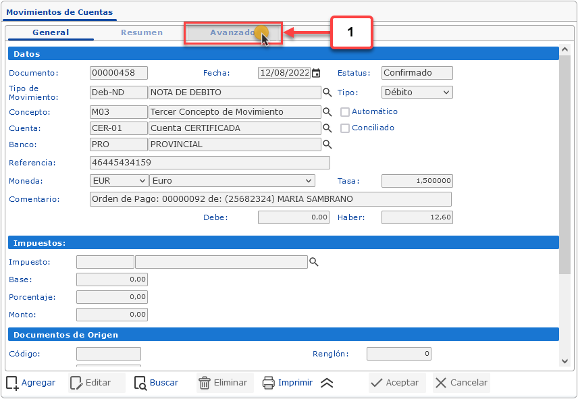Click the Buscar button
Image resolution: width=578 pixels, height=399 pixels.
click(157, 383)
